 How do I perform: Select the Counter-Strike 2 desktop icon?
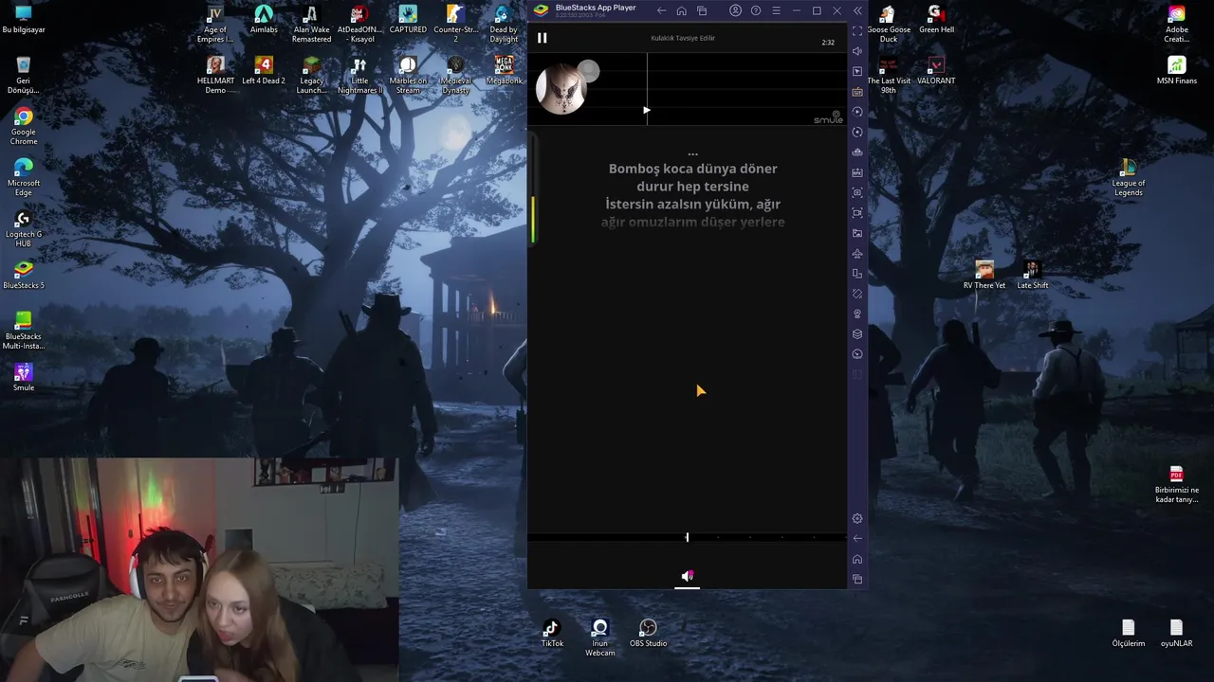coord(455,24)
